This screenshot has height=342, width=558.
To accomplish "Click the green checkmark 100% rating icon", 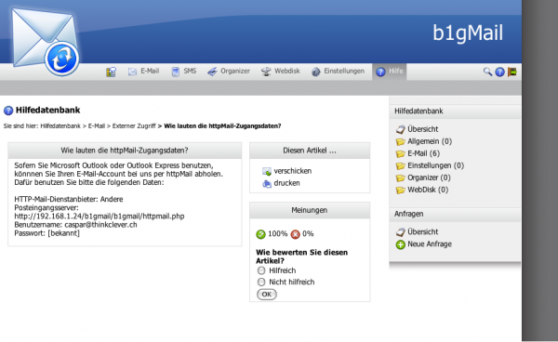I will [x=260, y=234].
